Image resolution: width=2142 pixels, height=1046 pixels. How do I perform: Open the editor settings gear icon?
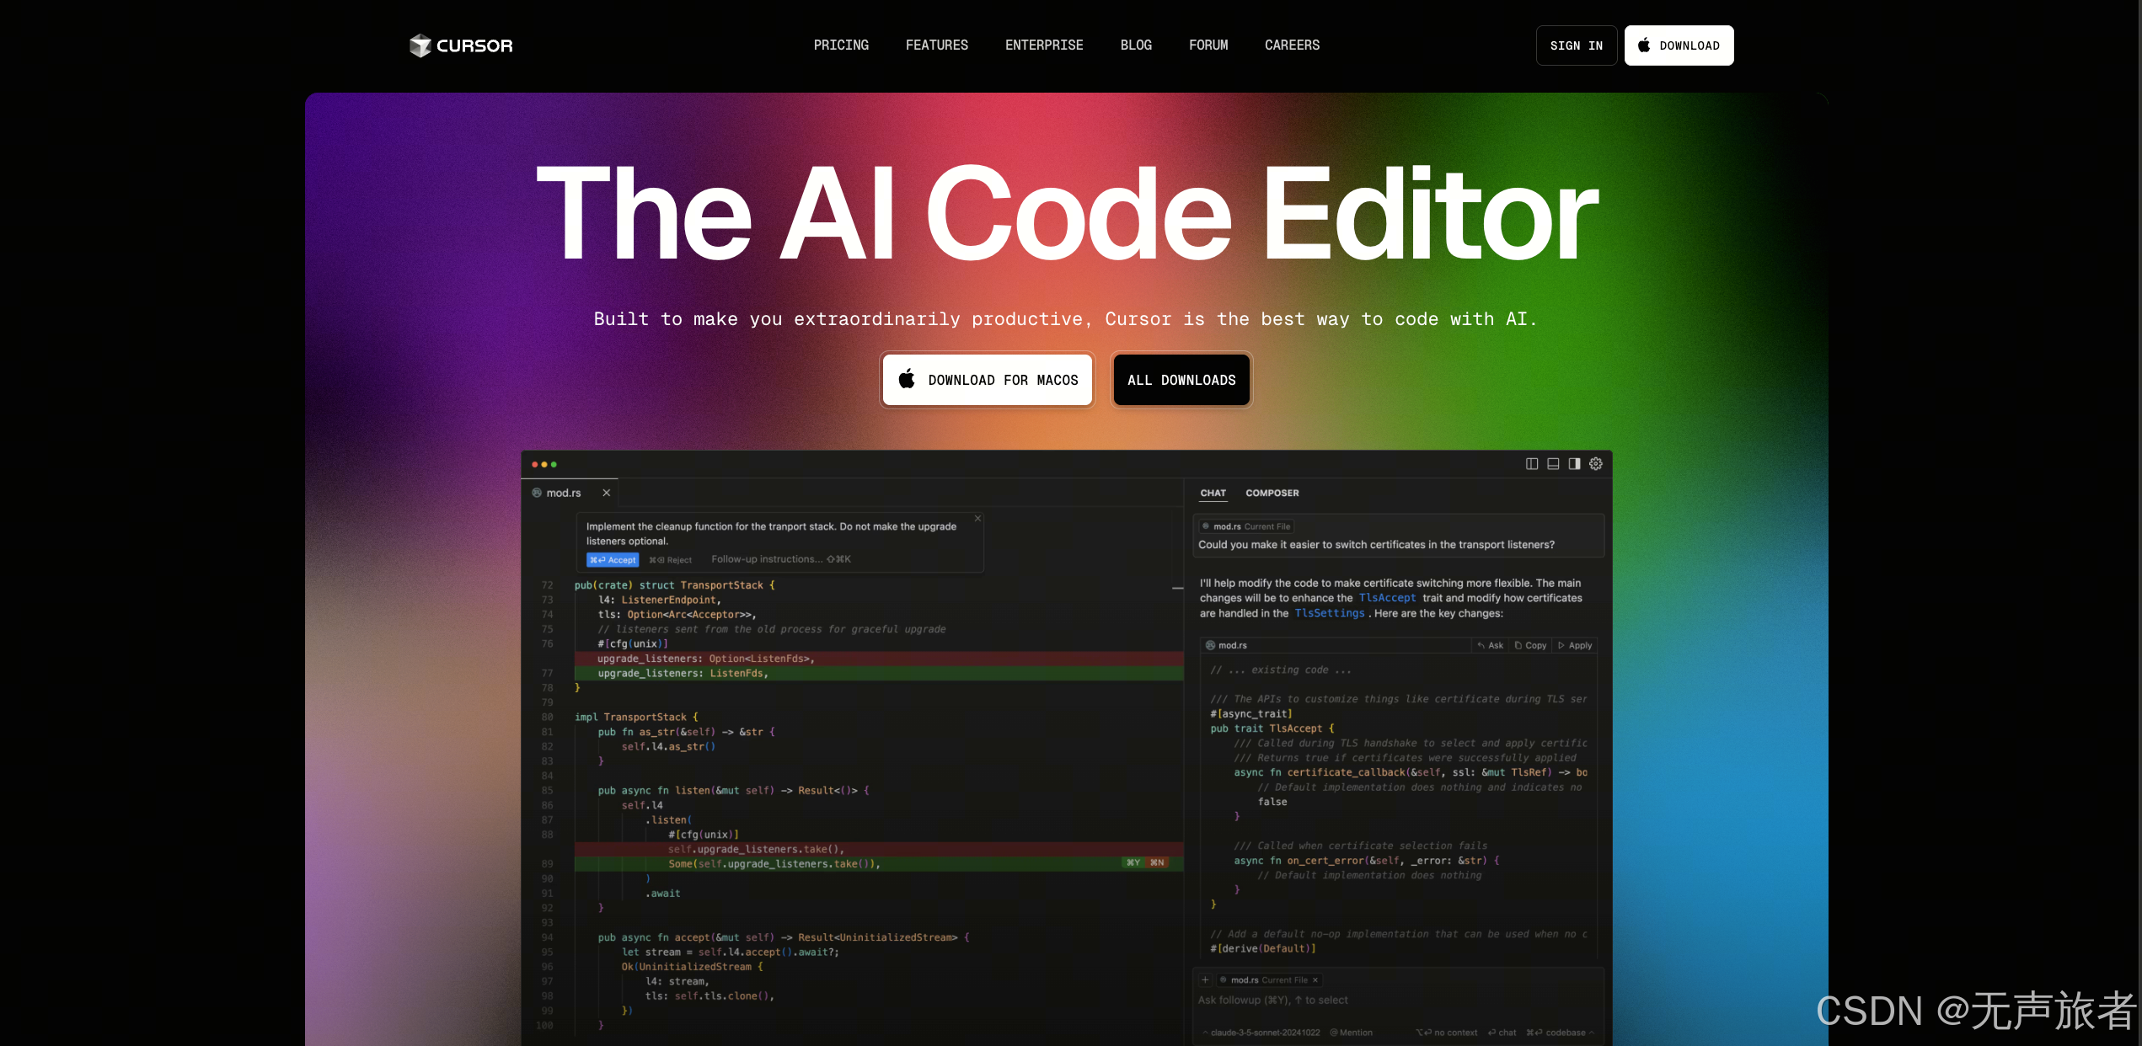click(1596, 464)
